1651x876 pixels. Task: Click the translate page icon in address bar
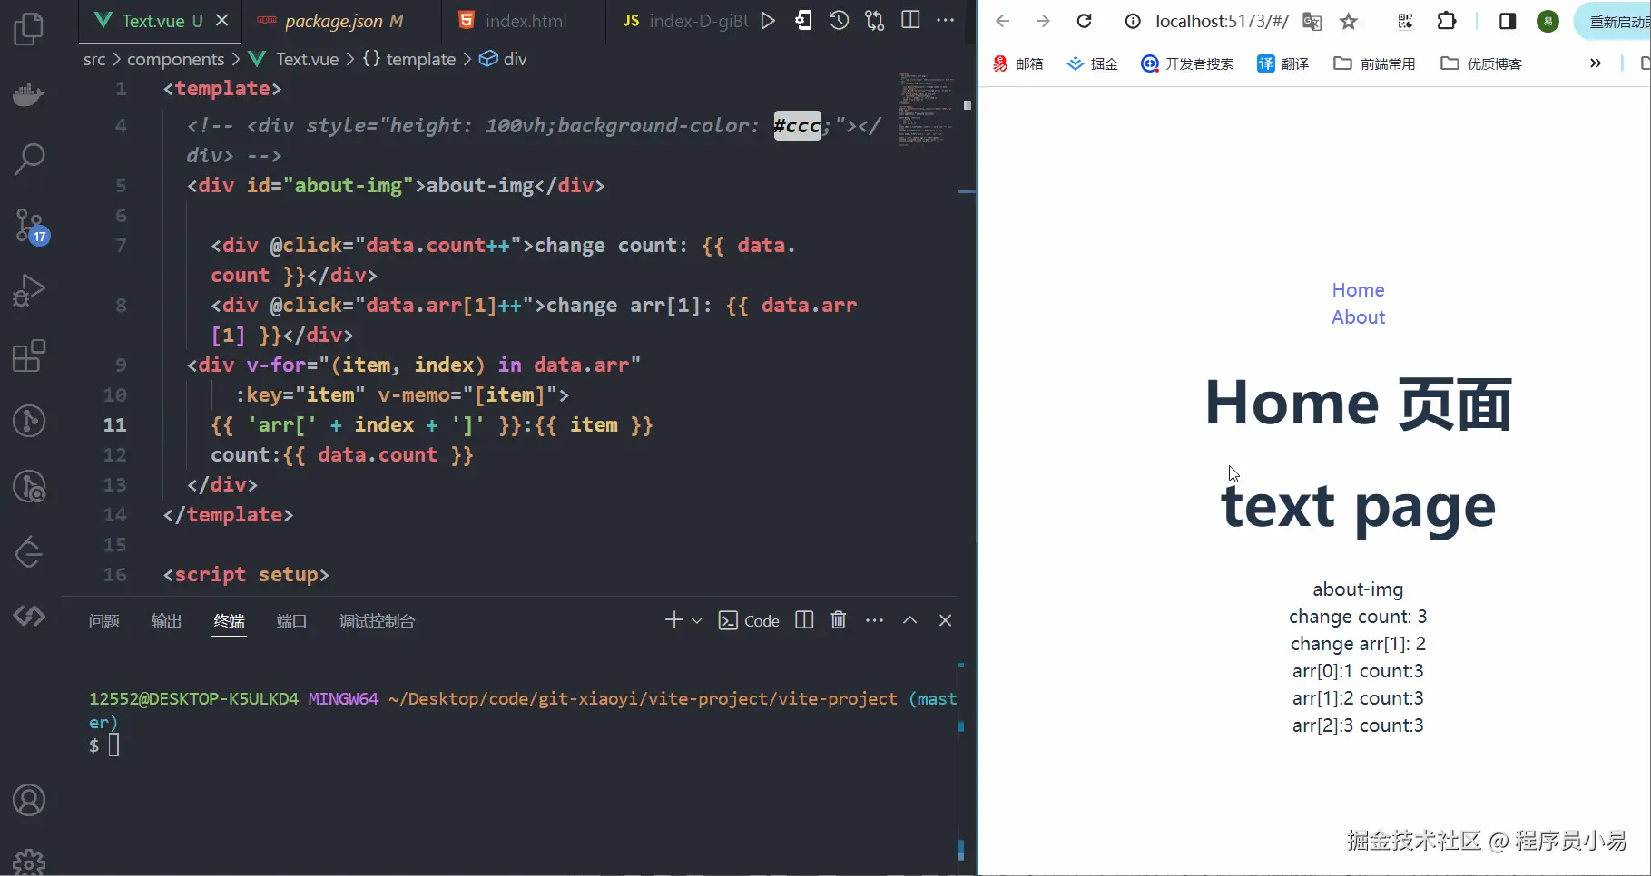tap(1312, 21)
